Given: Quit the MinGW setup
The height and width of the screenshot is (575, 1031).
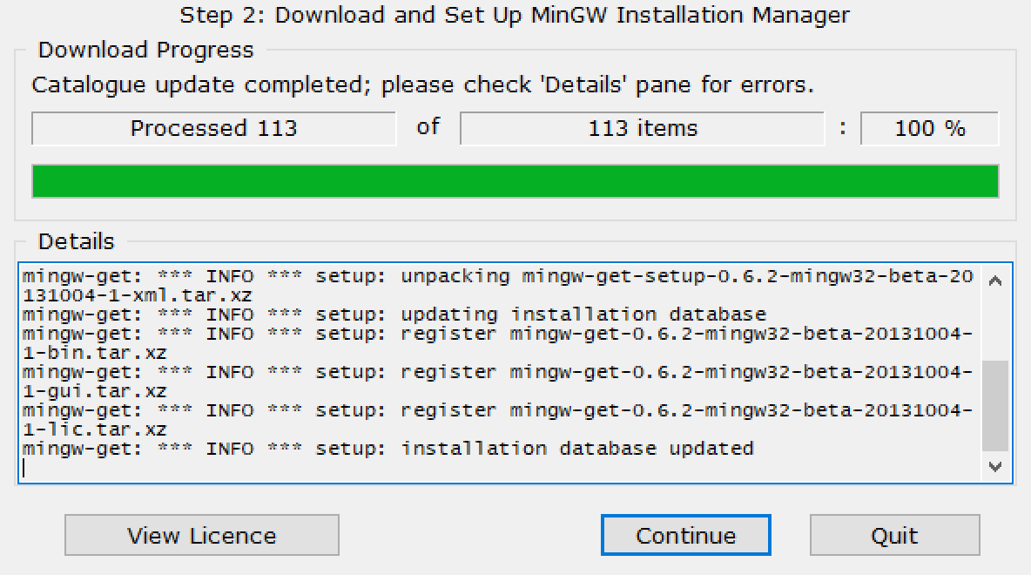Looking at the screenshot, I should point(894,535).
